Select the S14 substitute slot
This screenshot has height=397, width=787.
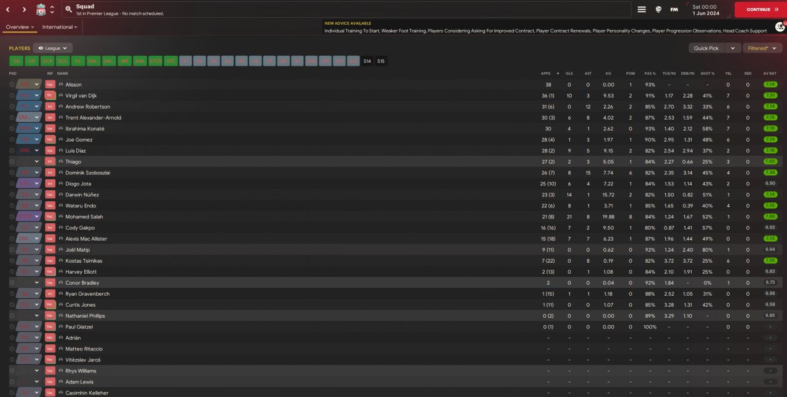pos(367,61)
